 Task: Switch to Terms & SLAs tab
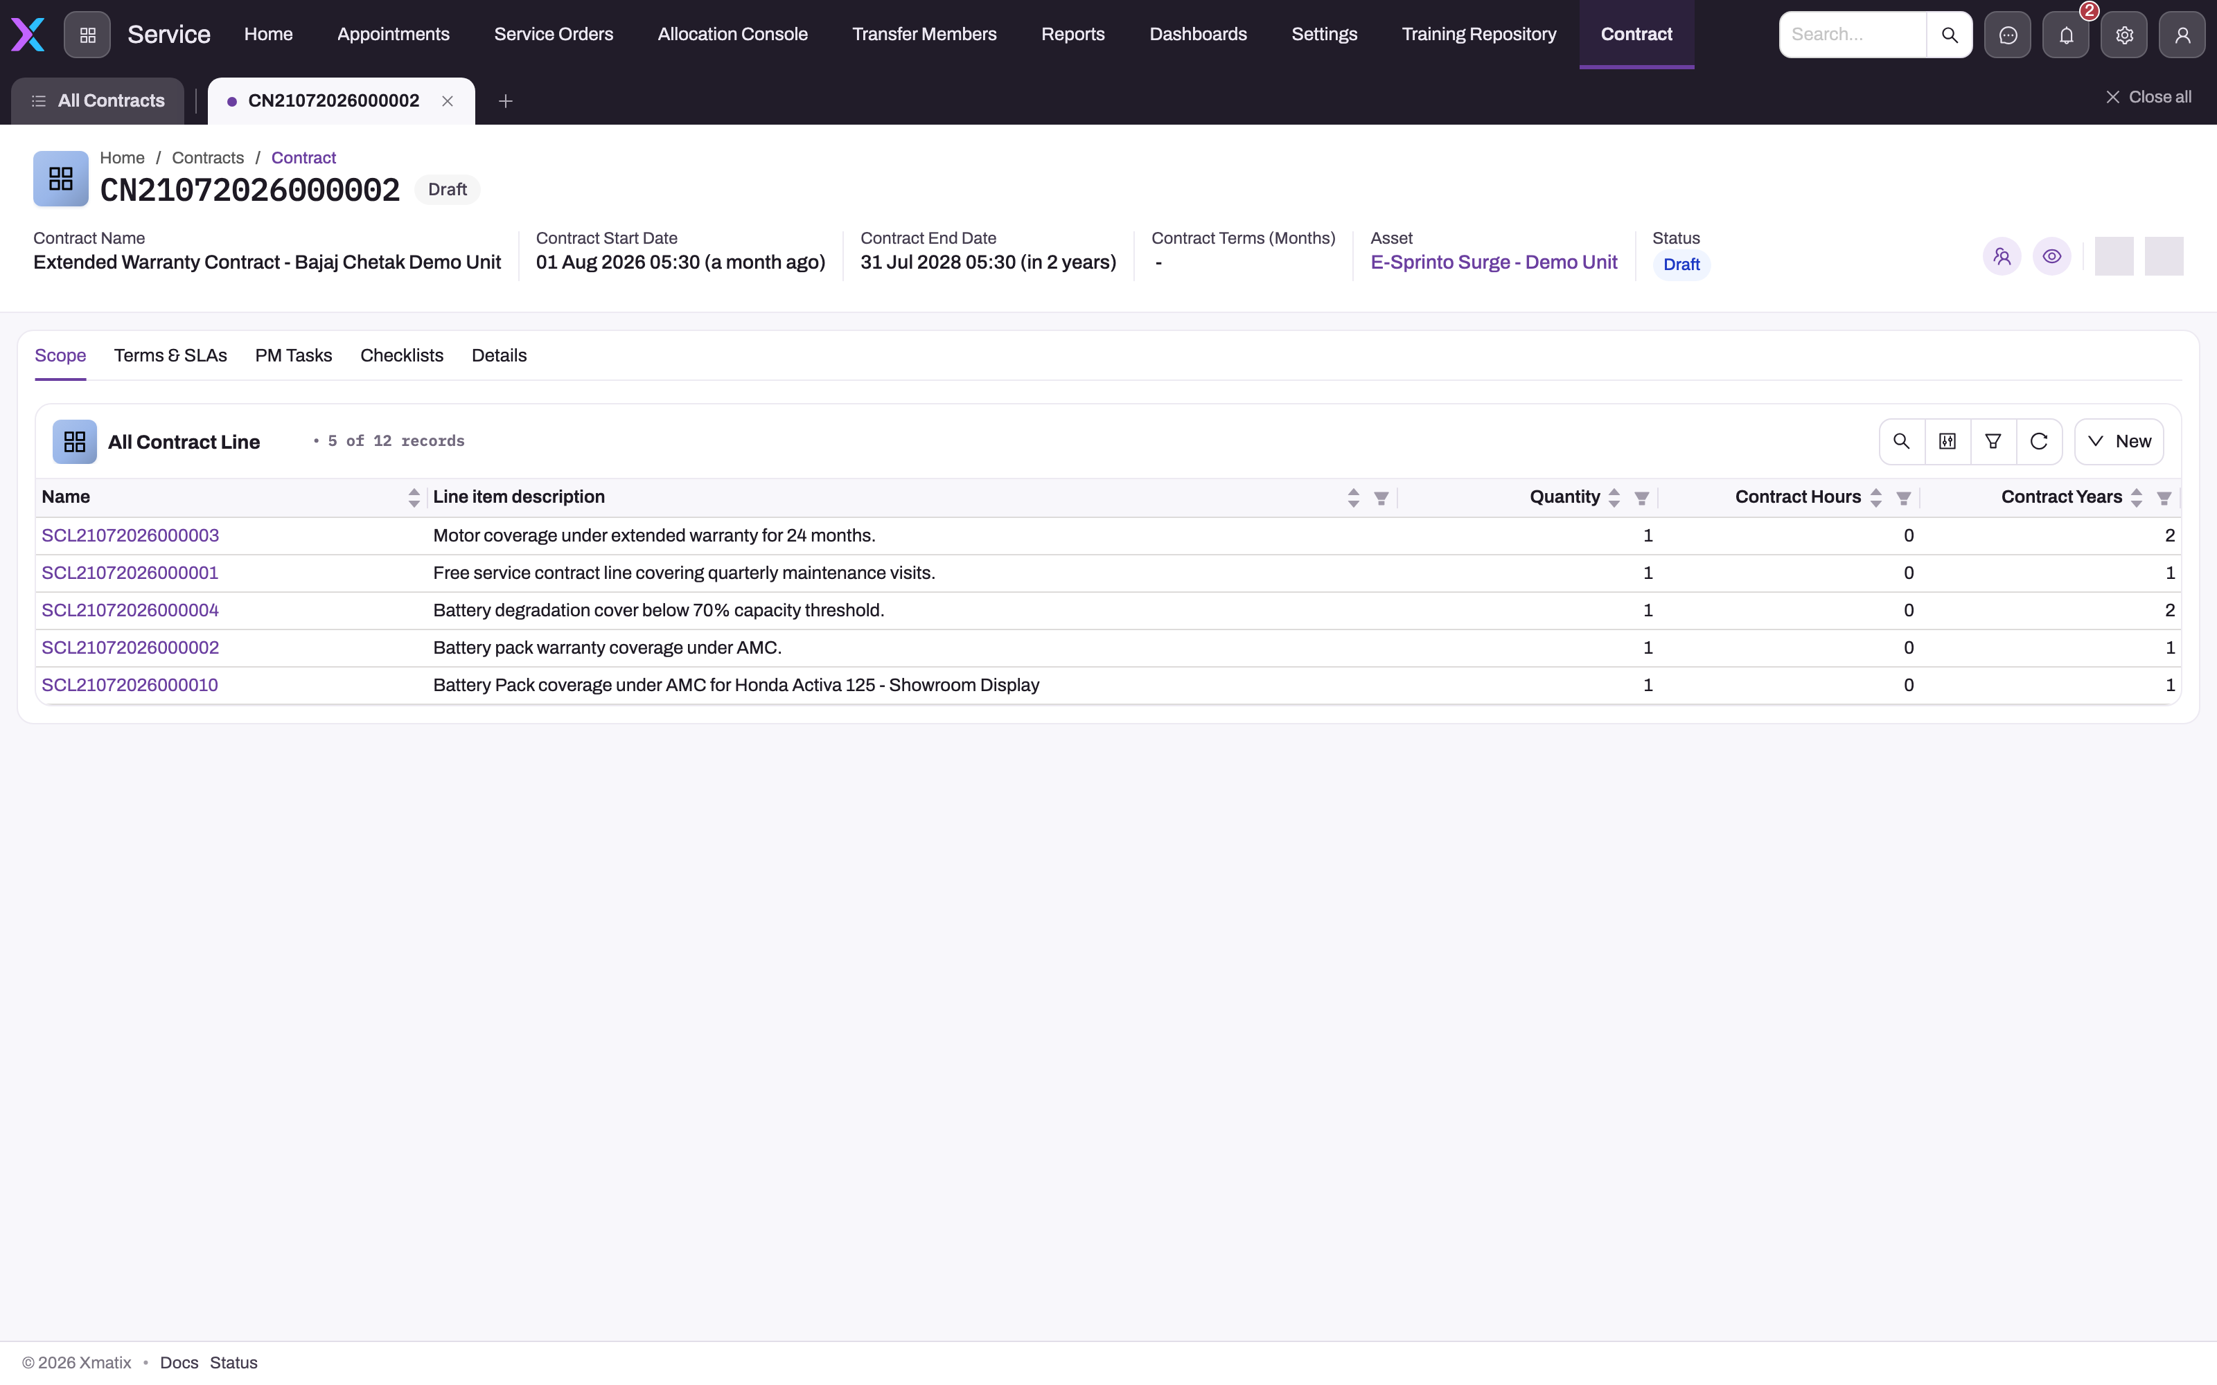170,355
